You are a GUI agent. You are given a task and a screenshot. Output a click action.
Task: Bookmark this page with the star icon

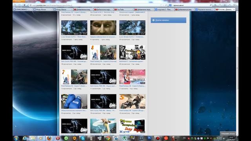pyautogui.click(x=161, y=5)
